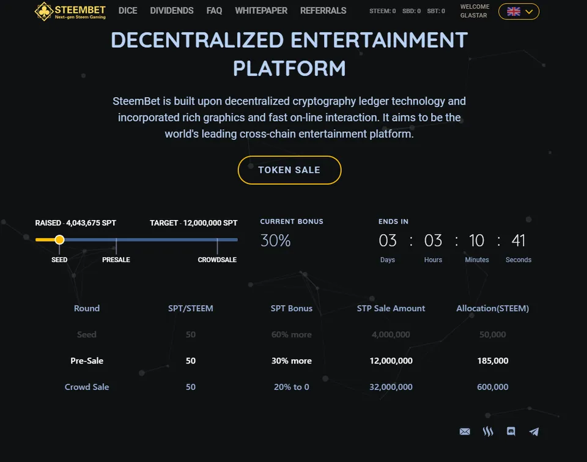Click the DECENTRALIZED ENTERTAINMENT PLATFORM headline

click(x=289, y=54)
